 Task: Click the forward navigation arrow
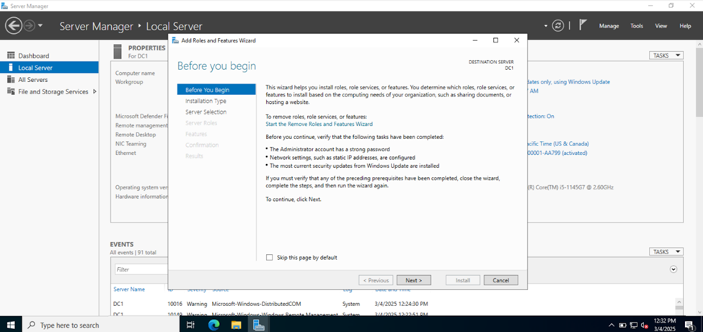tap(29, 26)
